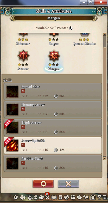Open the trophy achievements icon
This screenshot has height=203, width=108.
[x=99, y=197]
